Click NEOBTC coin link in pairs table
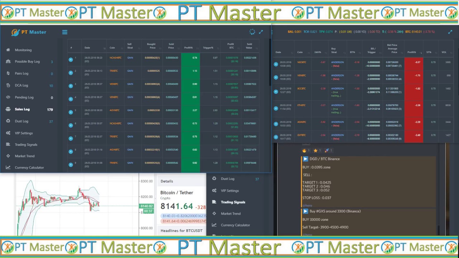 coord(302,62)
